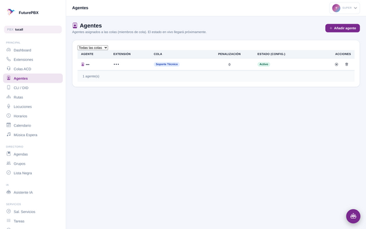Screen dimensions: 366x229
Task: Click the Extensiones phone icon
Action: 9,59
